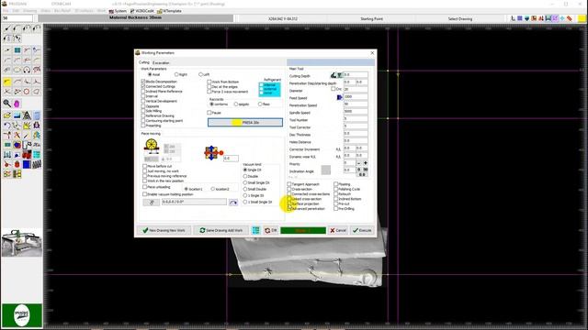Open the W2KGCad4 menu

(142, 11)
